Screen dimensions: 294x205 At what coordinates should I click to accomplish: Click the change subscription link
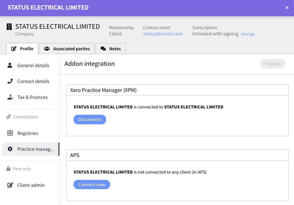pos(247,34)
